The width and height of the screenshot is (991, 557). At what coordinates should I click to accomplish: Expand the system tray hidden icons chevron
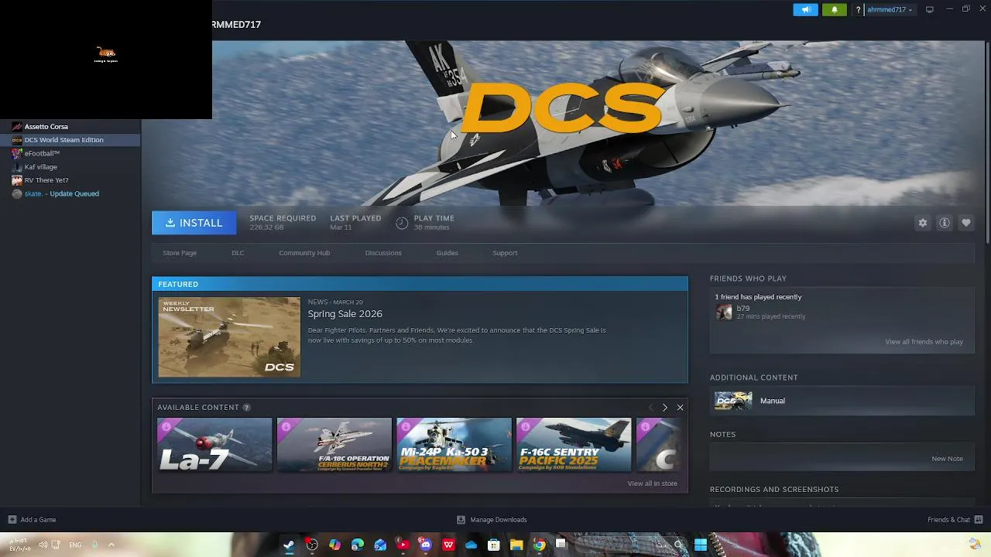point(111,545)
